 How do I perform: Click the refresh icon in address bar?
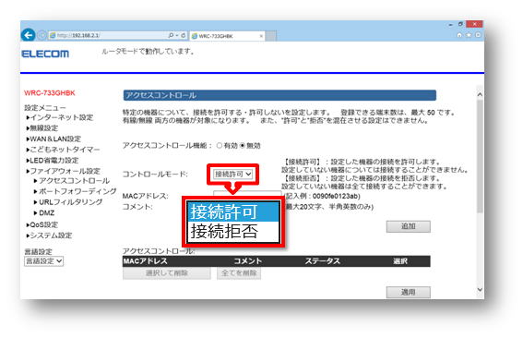(x=184, y=35)
